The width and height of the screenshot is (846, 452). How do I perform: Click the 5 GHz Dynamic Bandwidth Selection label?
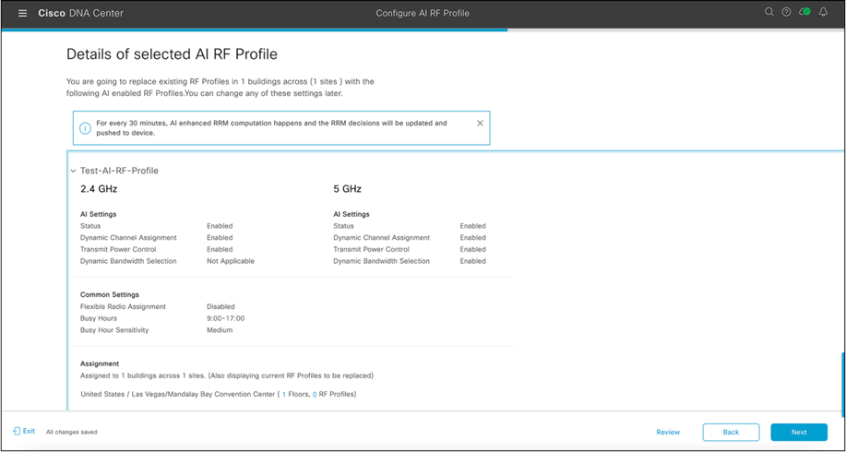pos(381,261)
